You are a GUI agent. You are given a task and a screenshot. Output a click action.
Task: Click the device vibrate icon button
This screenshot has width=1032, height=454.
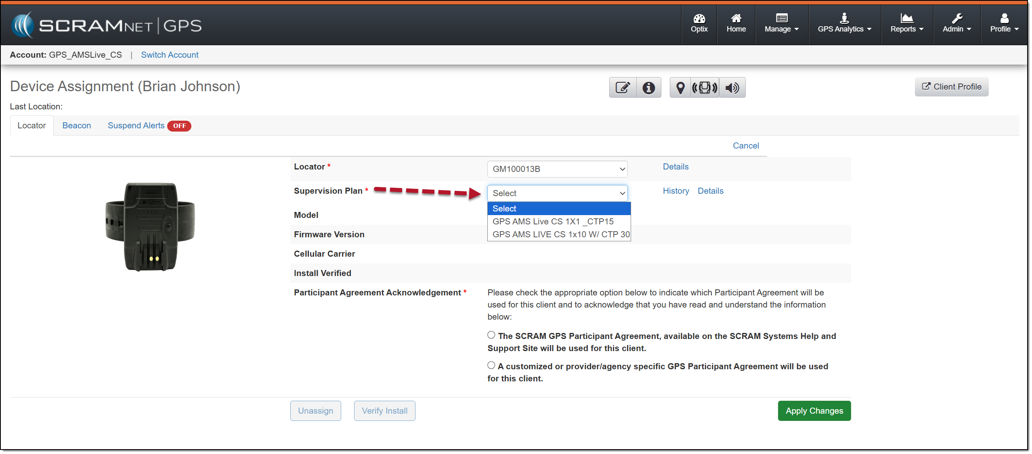705,88
